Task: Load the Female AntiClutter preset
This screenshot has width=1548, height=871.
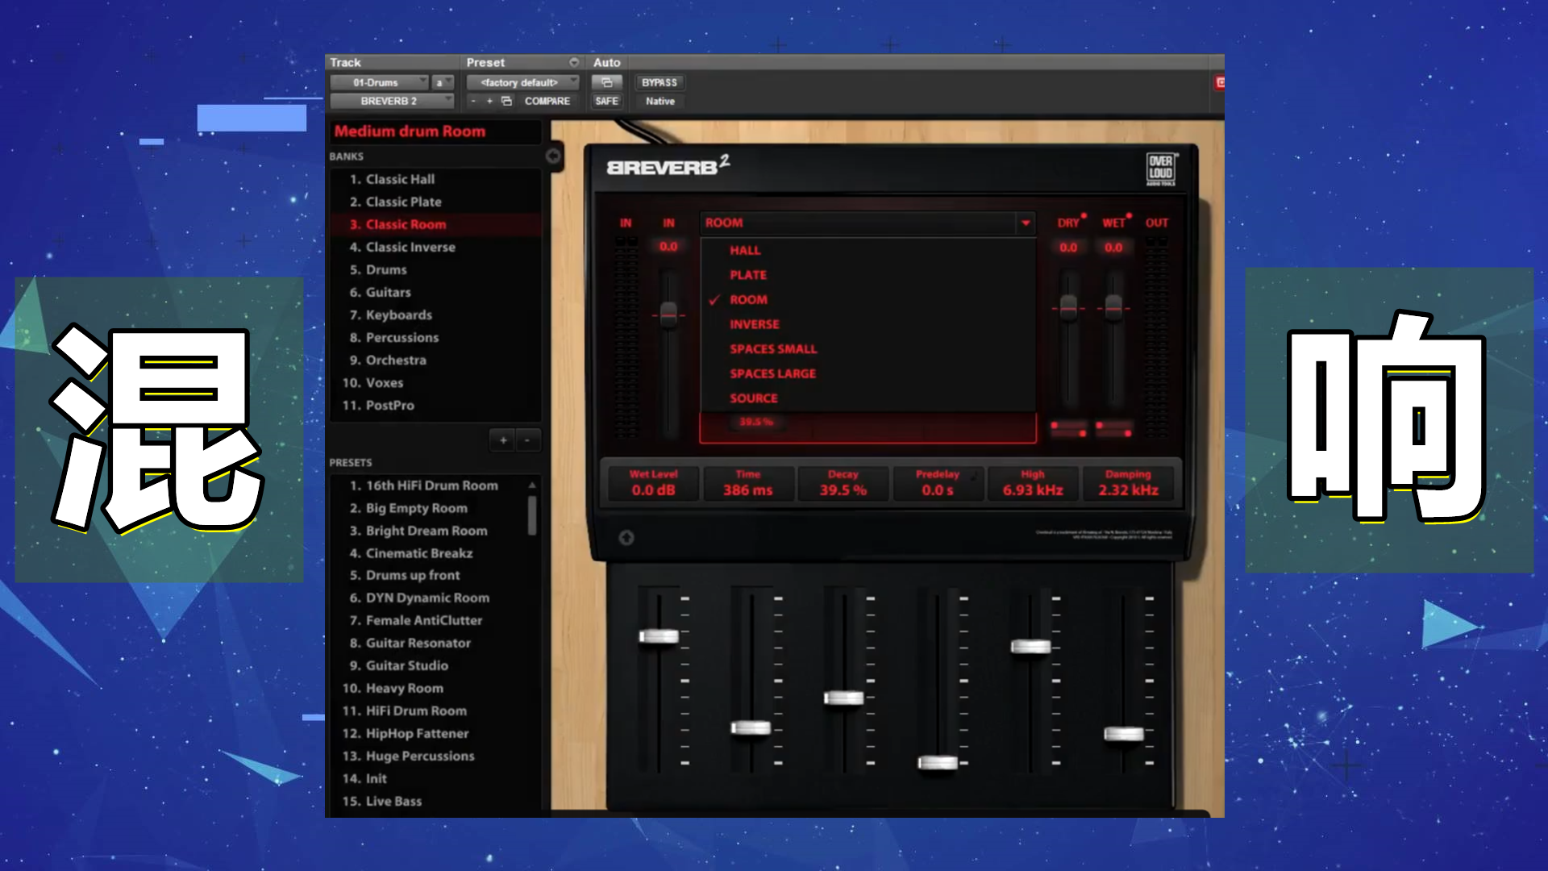Action: click(428, 620)
